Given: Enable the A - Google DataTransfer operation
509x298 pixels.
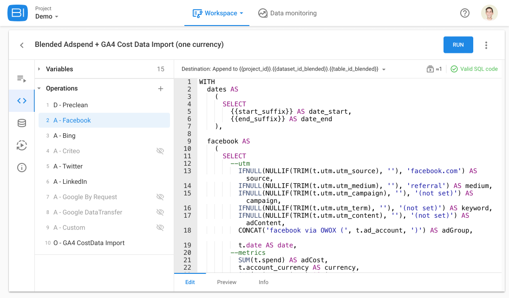Looking at the screenshot, I should 160,212.
